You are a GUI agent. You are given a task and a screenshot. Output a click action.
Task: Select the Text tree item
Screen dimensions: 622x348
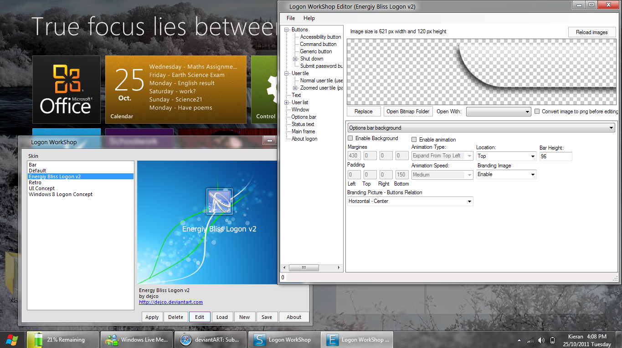(x=296, y=95)
